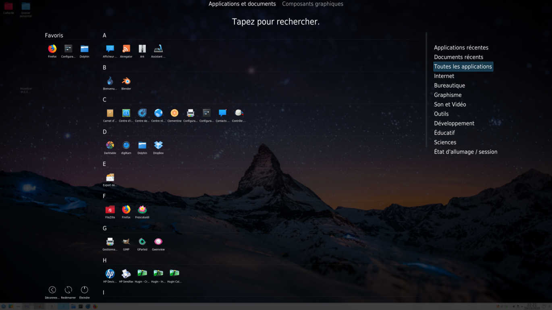The width and height of the screenshot is (552, 310).
Task: Open the Gestionna... printer manager icon
Action: (110, 242)
